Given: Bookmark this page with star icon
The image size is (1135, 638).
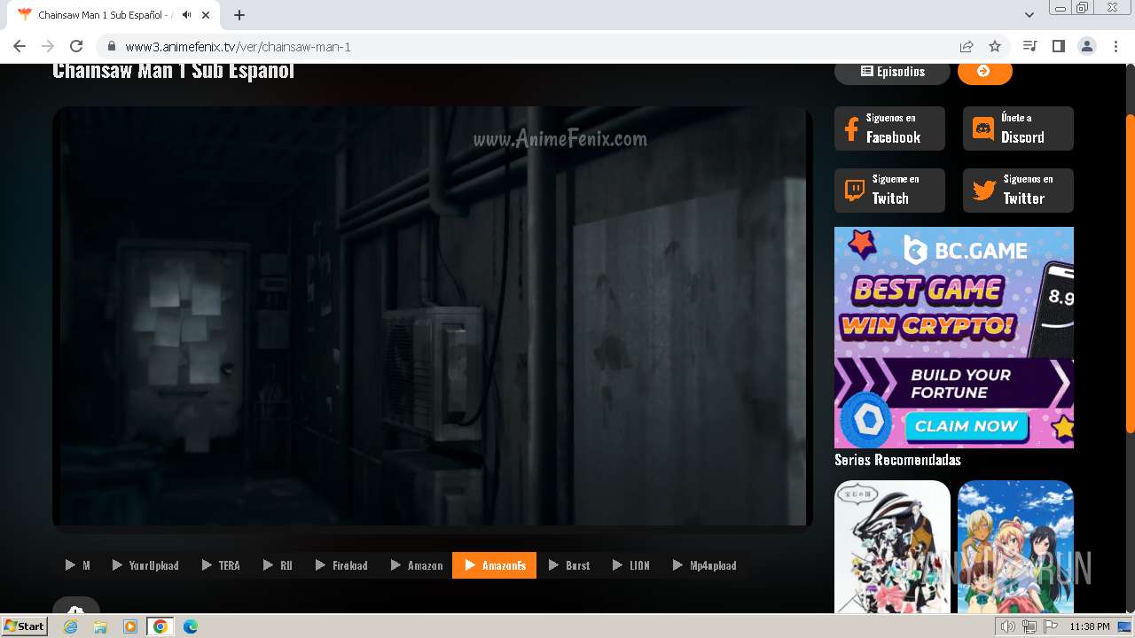Looking at the screenshot, I should pyautogui.click(x=995, y=46).
